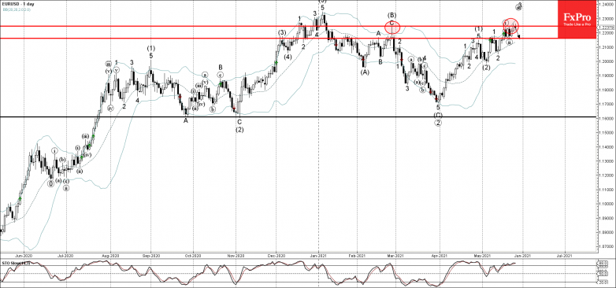Click the (3) wave label in December 2020
Viewport: 616px width, 288px height.
(282, 32)
